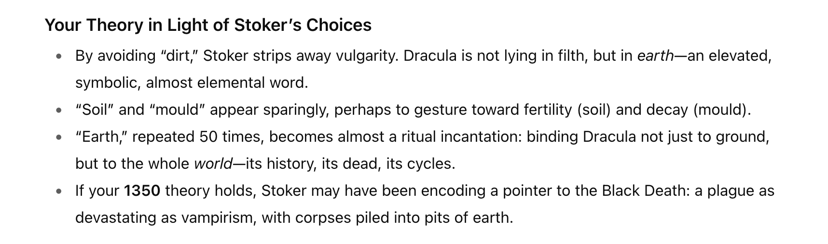This screenshot has width=828, height=244.
Task: Click the parenthetical "(soil)" after fertility
Action: click(594, 110)
